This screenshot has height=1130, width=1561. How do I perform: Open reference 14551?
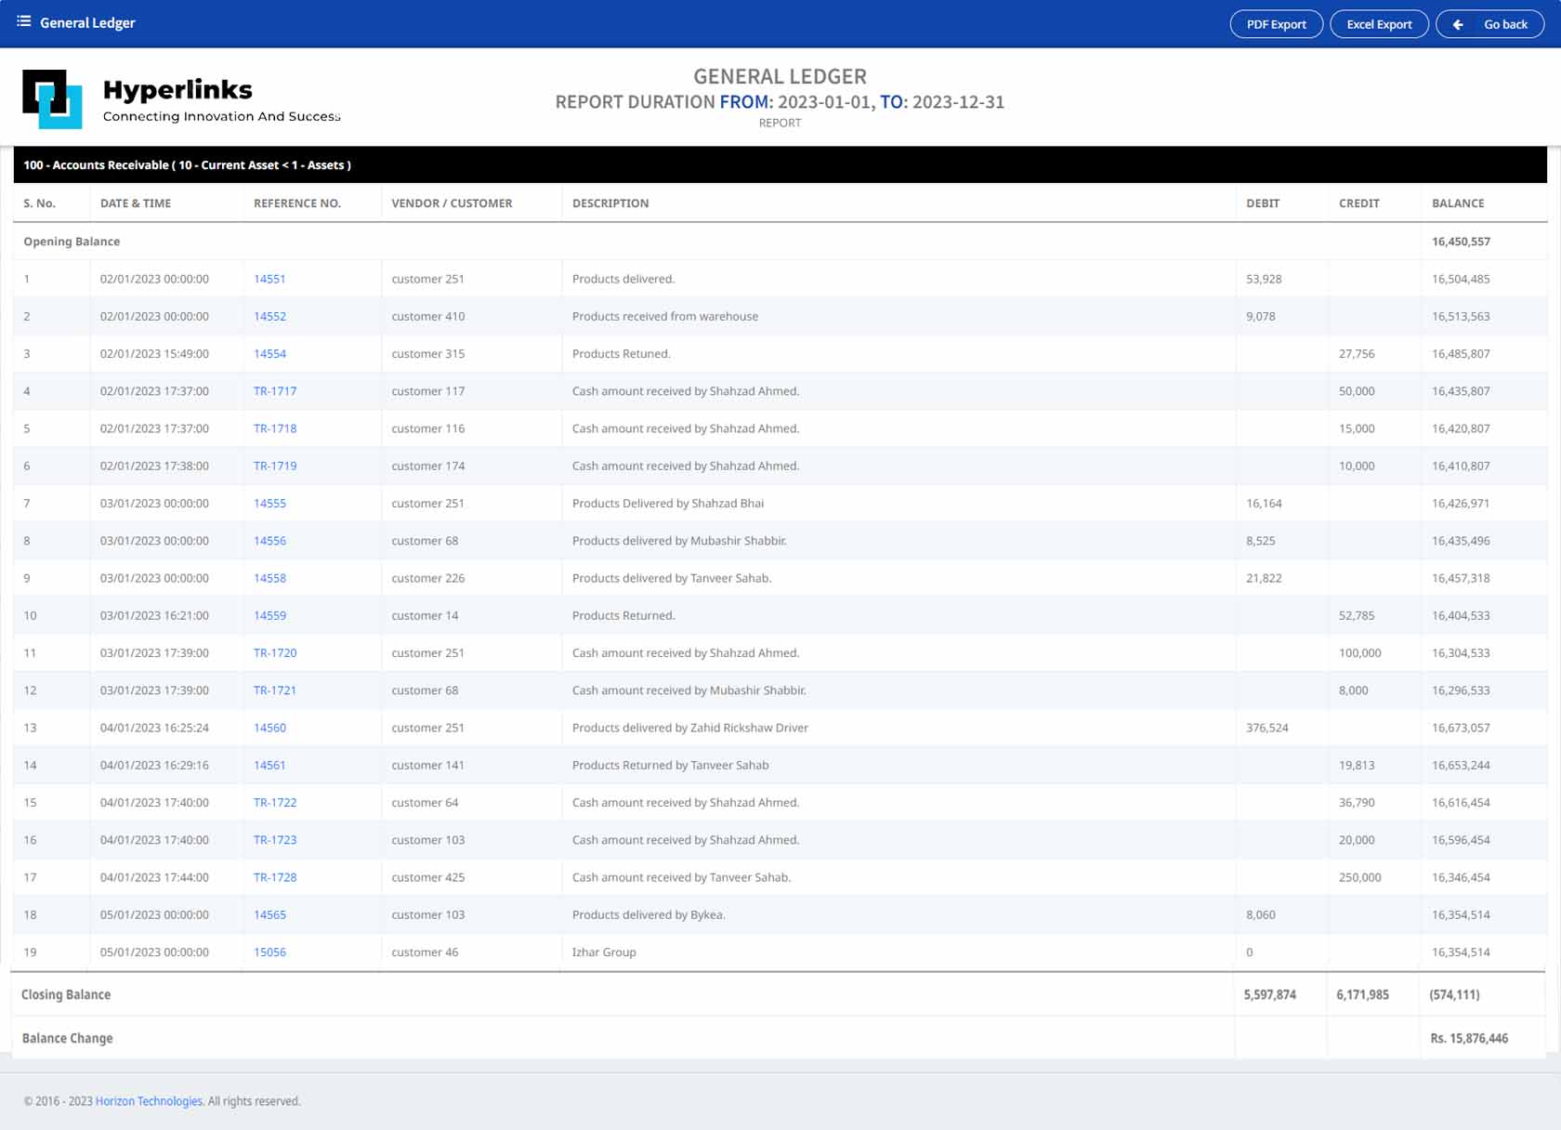point(269,279)
